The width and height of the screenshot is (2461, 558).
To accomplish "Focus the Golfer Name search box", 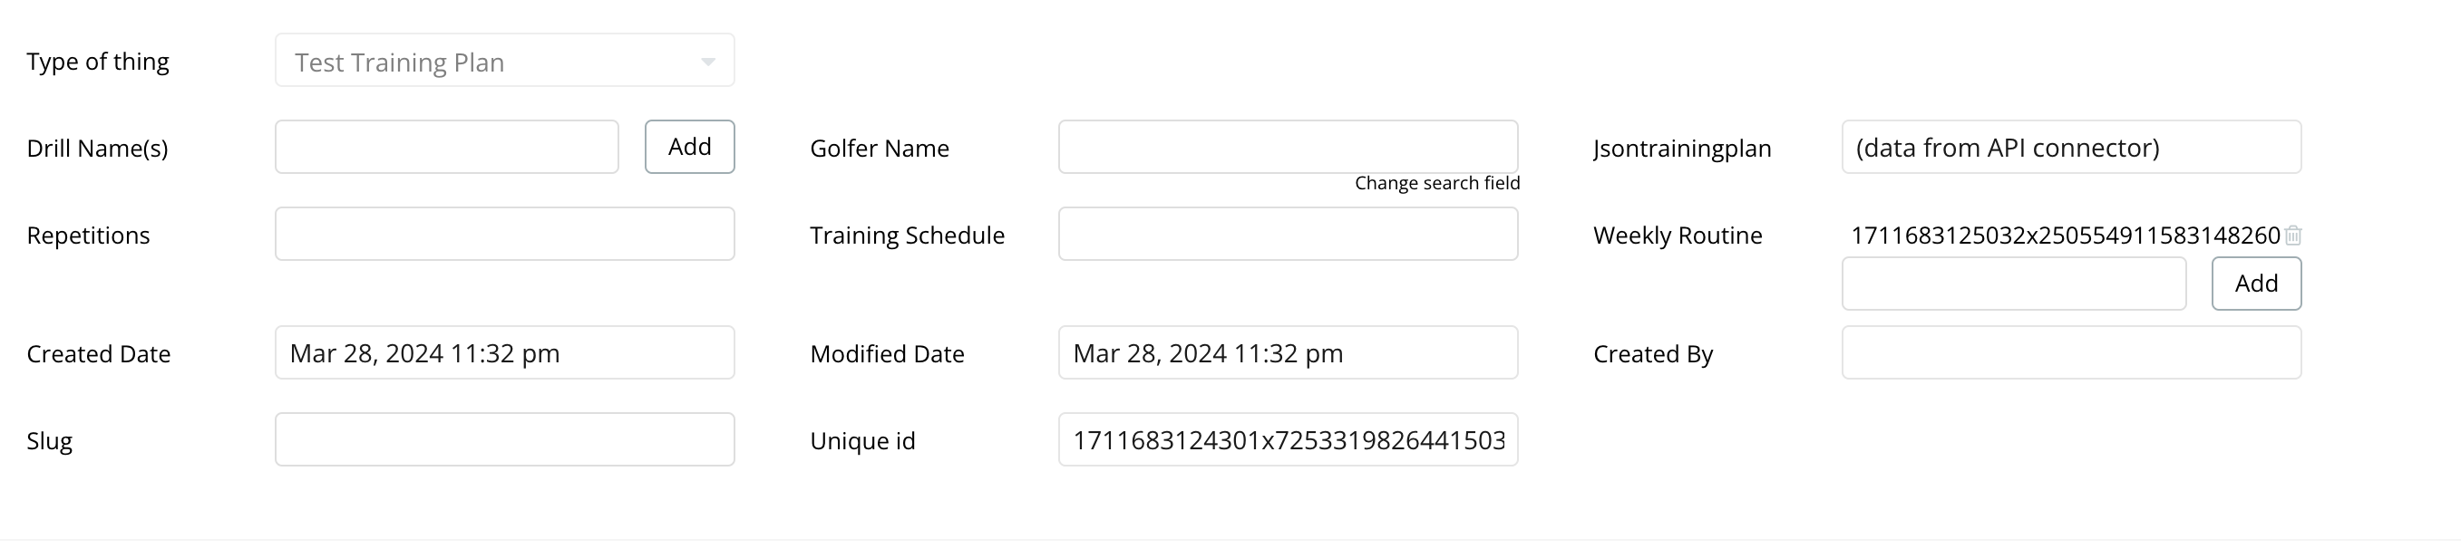I will 1288,147.
